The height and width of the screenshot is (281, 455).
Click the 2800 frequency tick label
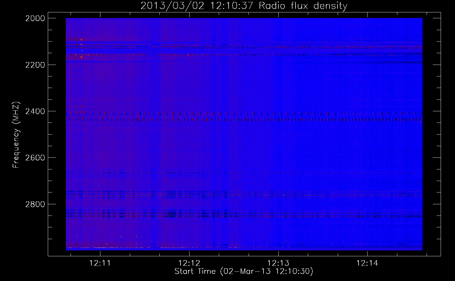tap(35, 204)
